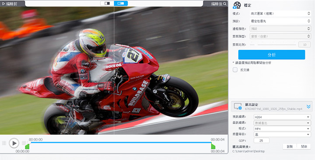The height and width of the screenshot is (160, 315).
Task: Switch to single view preview mode
Action: (107, 3)
